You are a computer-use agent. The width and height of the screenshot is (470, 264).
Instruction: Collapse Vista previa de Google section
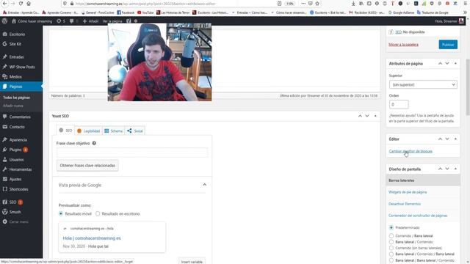205,185
